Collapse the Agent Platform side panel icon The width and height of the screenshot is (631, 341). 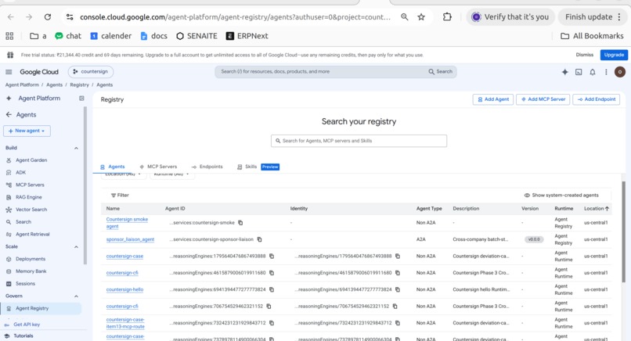[x=81, y=98]
